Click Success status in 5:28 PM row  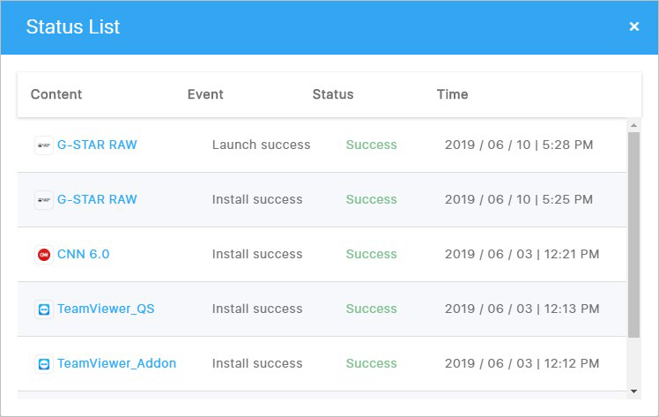pos(371,145)
